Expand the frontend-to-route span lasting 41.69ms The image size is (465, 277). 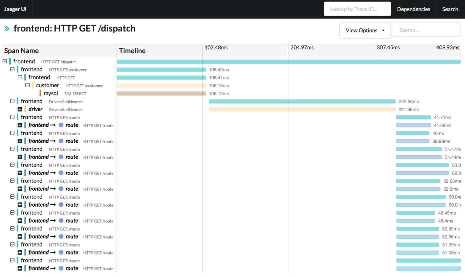pos(20,125)
